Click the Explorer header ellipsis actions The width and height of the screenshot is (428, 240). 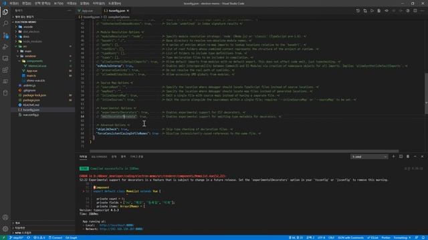point(70,11)
